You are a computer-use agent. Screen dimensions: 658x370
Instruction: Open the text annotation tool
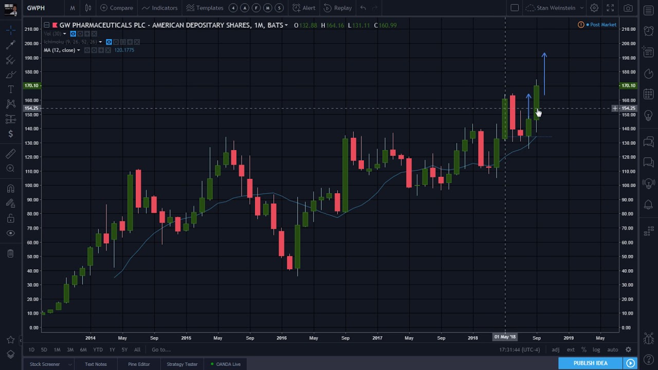[x=10, y=89]
